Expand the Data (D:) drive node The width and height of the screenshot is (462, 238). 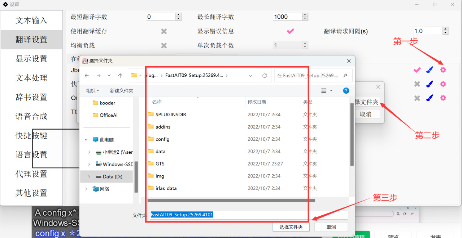click(x=89, y=177)
